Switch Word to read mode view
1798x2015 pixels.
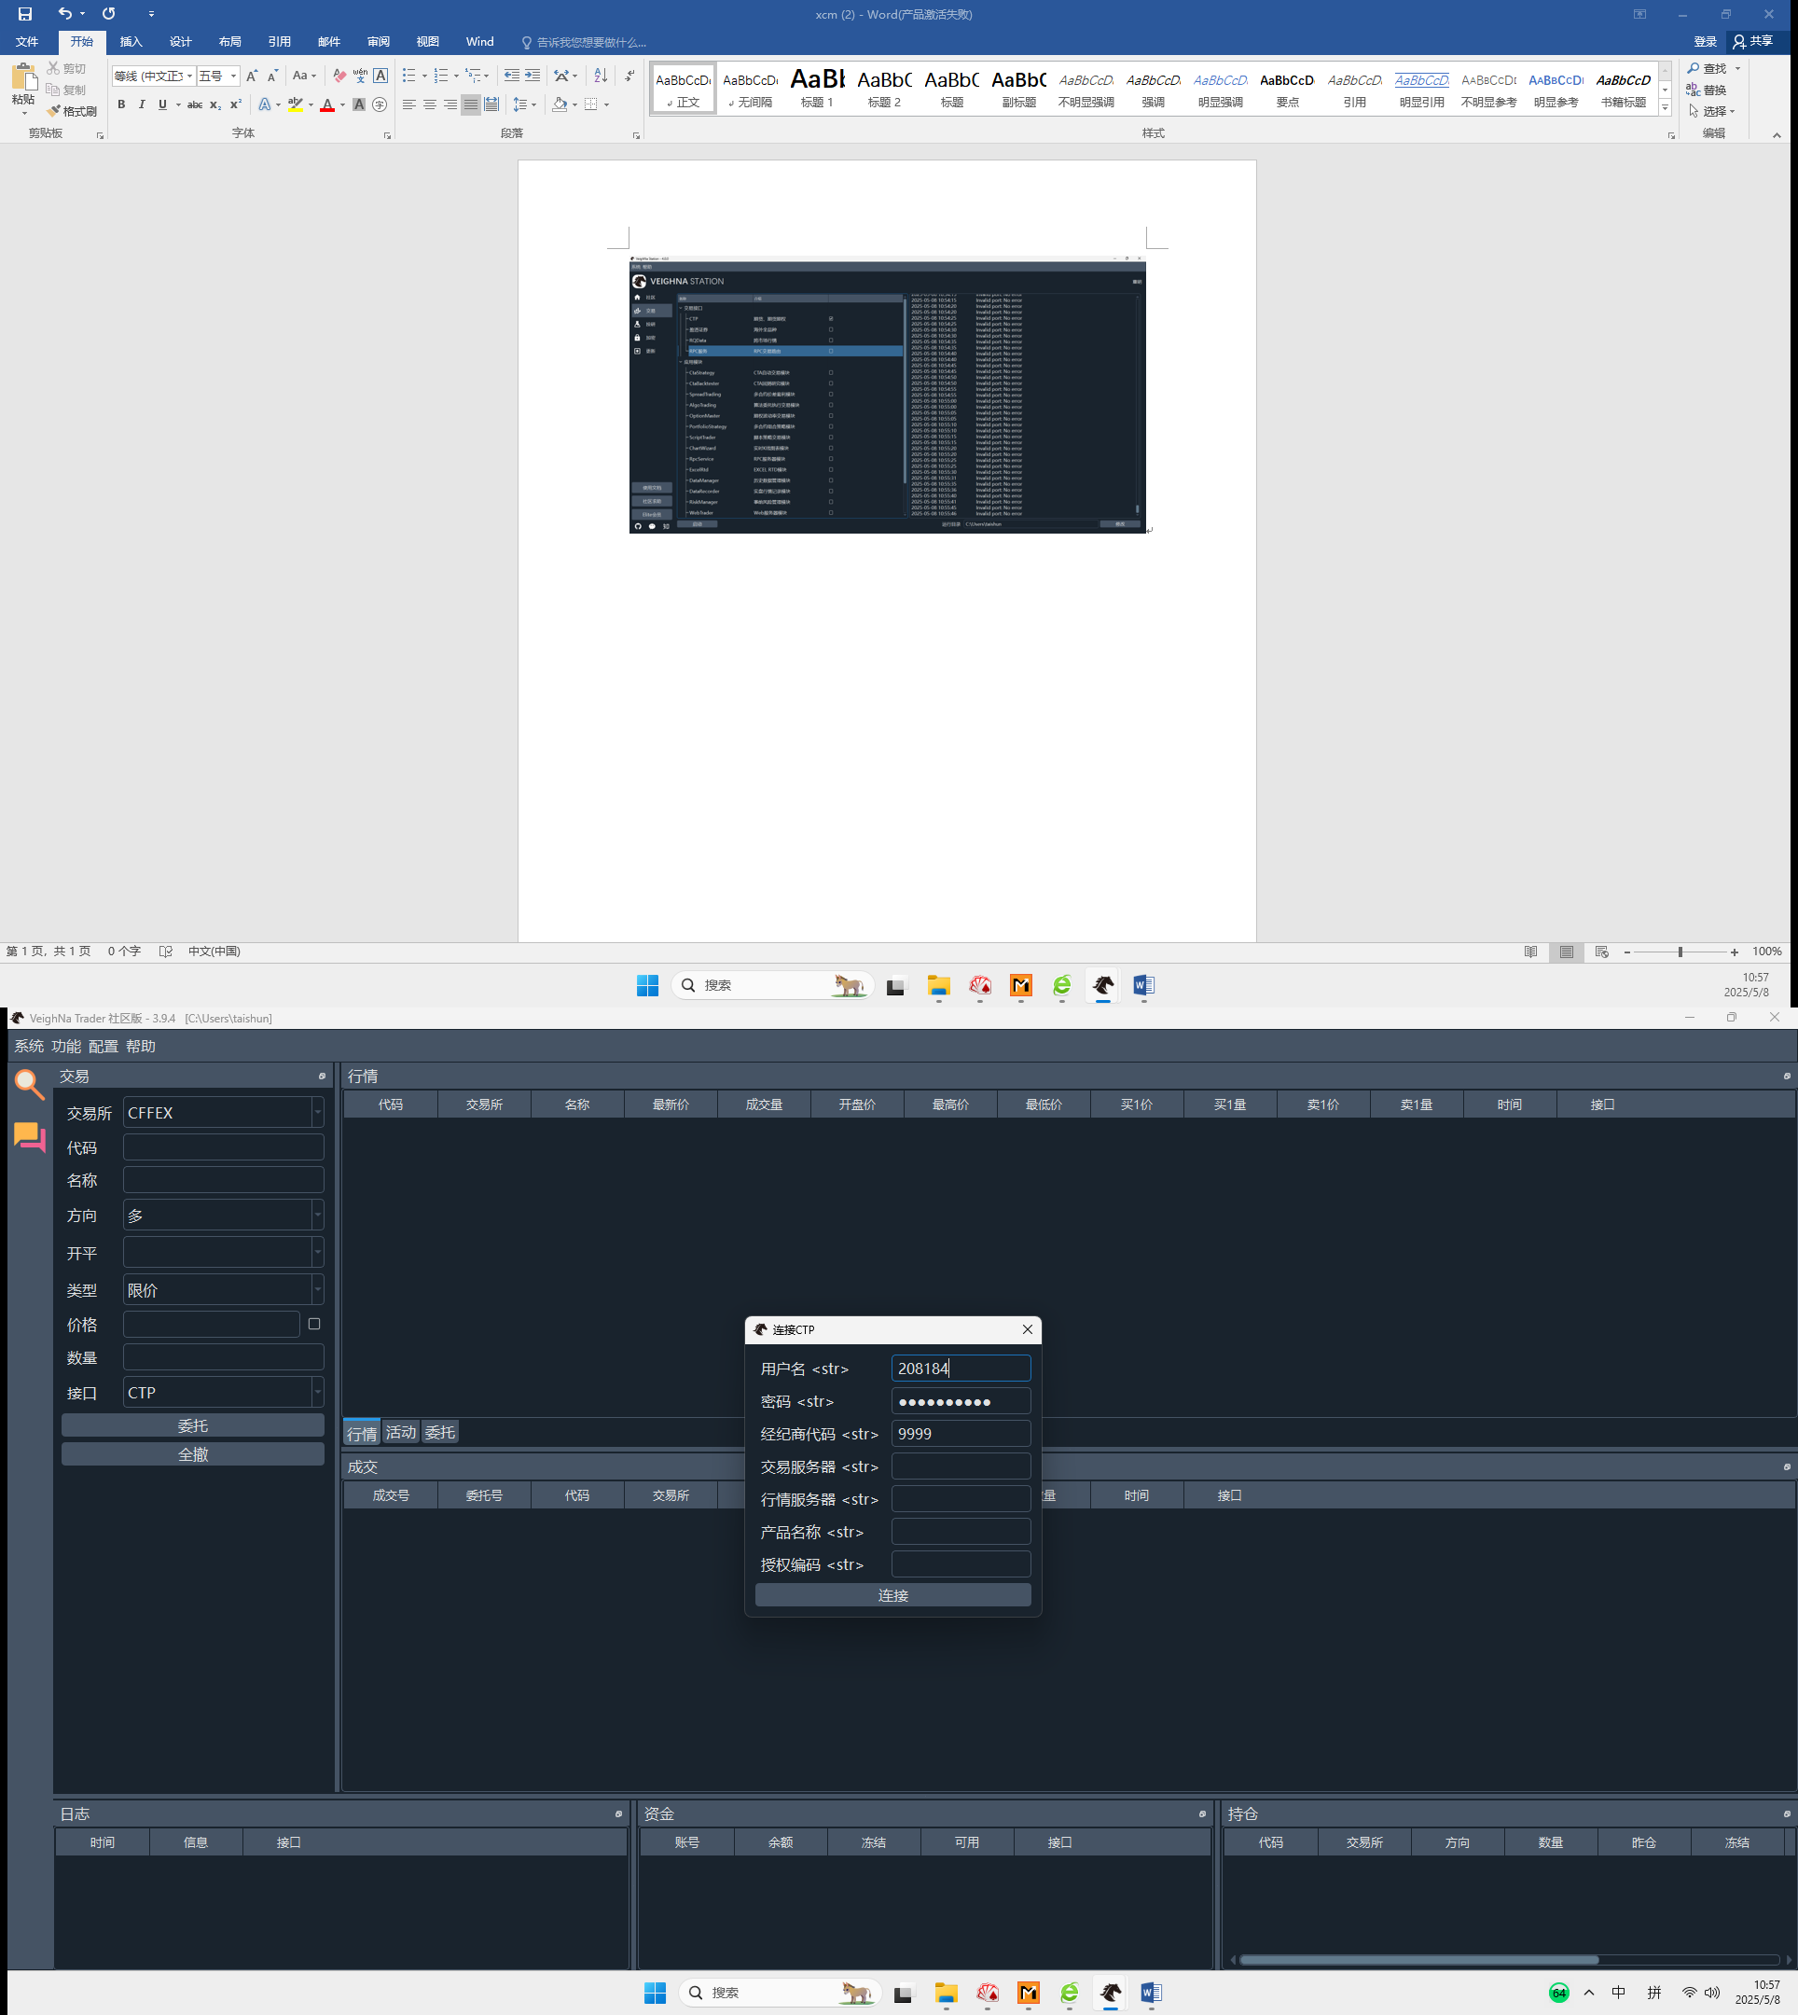[1530, 952]
